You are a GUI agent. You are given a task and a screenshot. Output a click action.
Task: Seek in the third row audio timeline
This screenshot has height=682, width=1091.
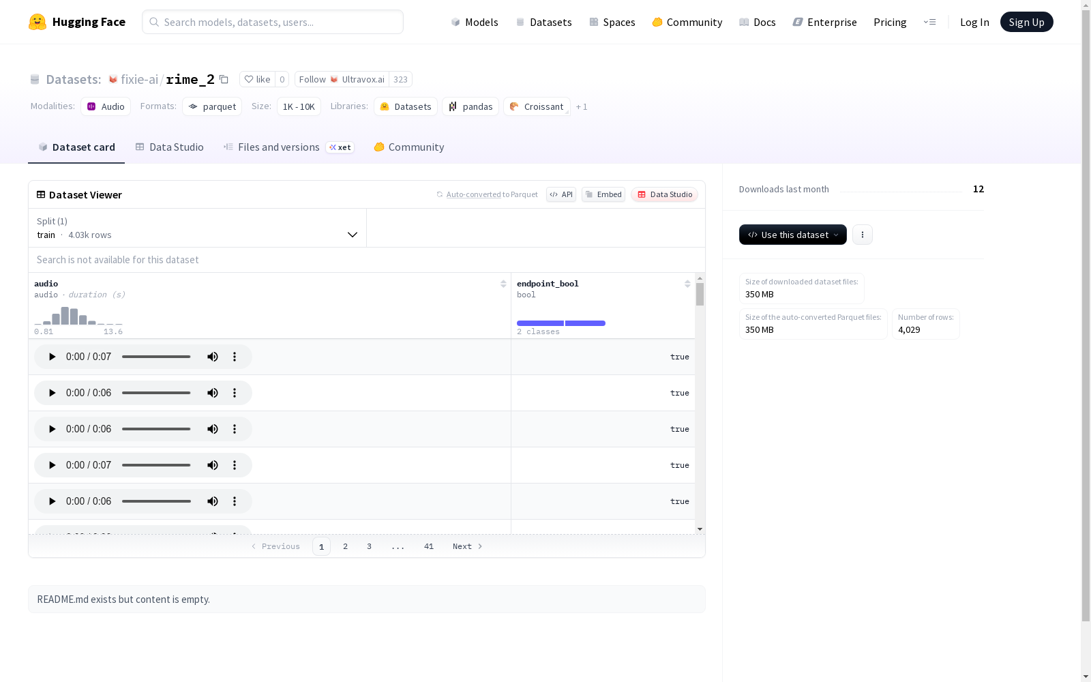156,429
